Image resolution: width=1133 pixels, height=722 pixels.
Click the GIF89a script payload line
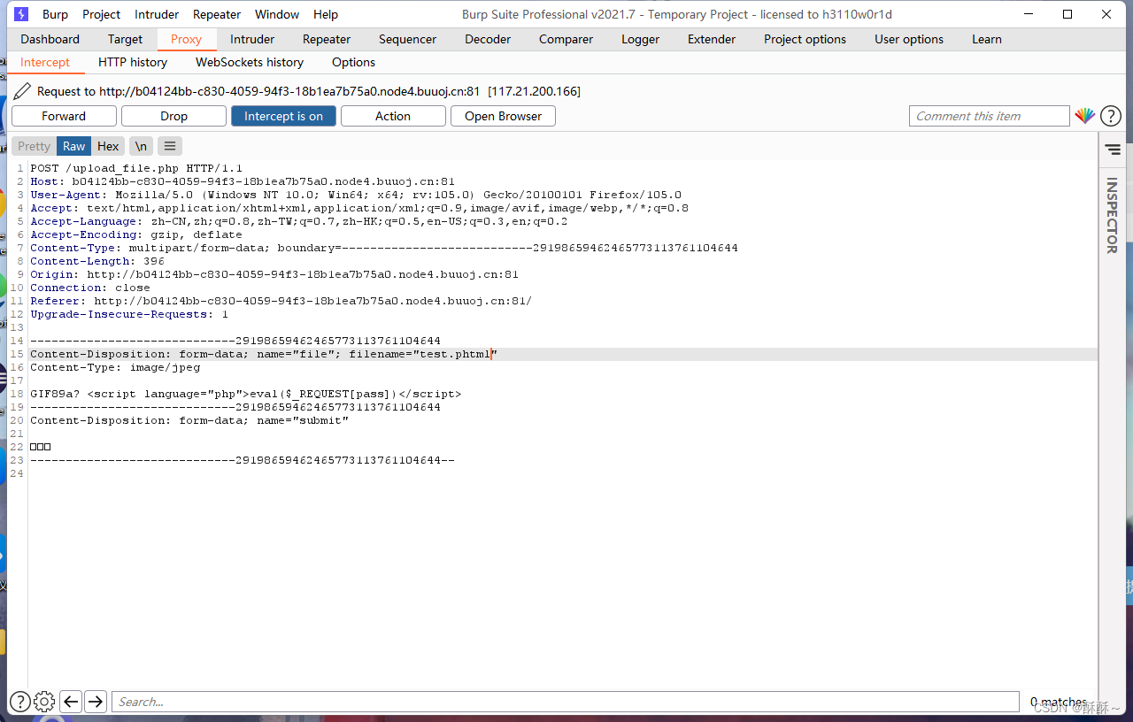[x=246, y=394]
